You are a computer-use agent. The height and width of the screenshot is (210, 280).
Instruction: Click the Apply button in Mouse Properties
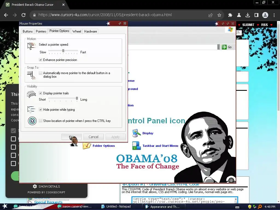(x=115, y=137)
